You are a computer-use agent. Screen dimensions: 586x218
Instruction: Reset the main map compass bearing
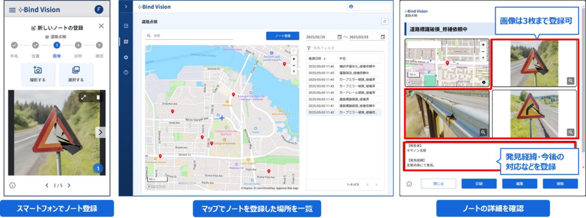tap(294, 72)
